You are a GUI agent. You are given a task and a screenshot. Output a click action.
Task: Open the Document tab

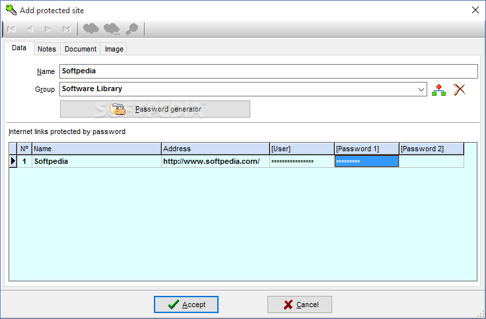tap(81, 49)
